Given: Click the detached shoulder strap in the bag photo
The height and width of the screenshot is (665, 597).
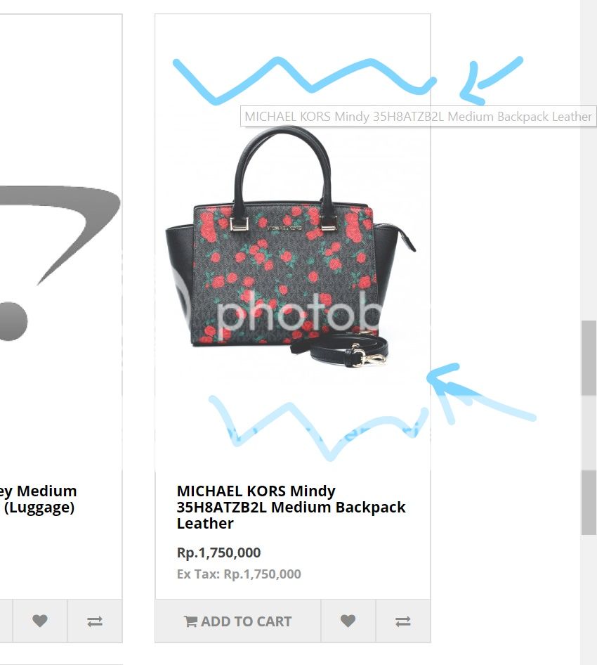Looking at the screenshot, I should [x=339, y=349].
